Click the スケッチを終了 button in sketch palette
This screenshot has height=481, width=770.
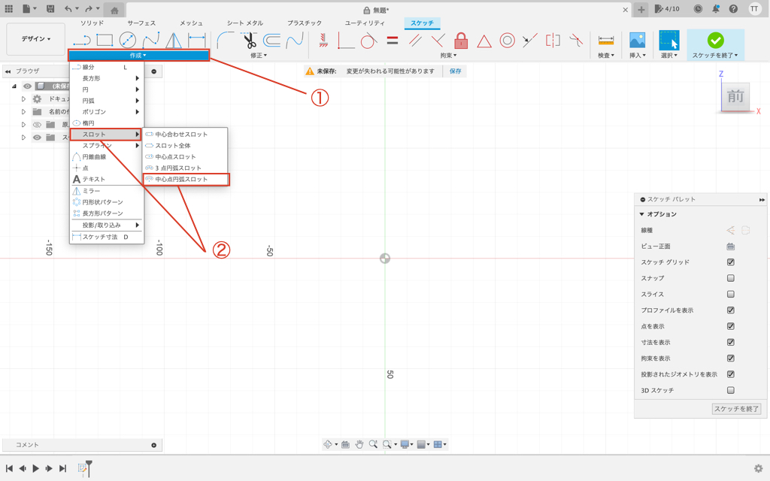click(x=737, y=409)
